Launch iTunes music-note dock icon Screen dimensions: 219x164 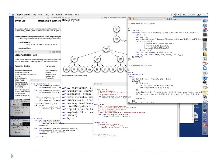[x=205, y=59]
